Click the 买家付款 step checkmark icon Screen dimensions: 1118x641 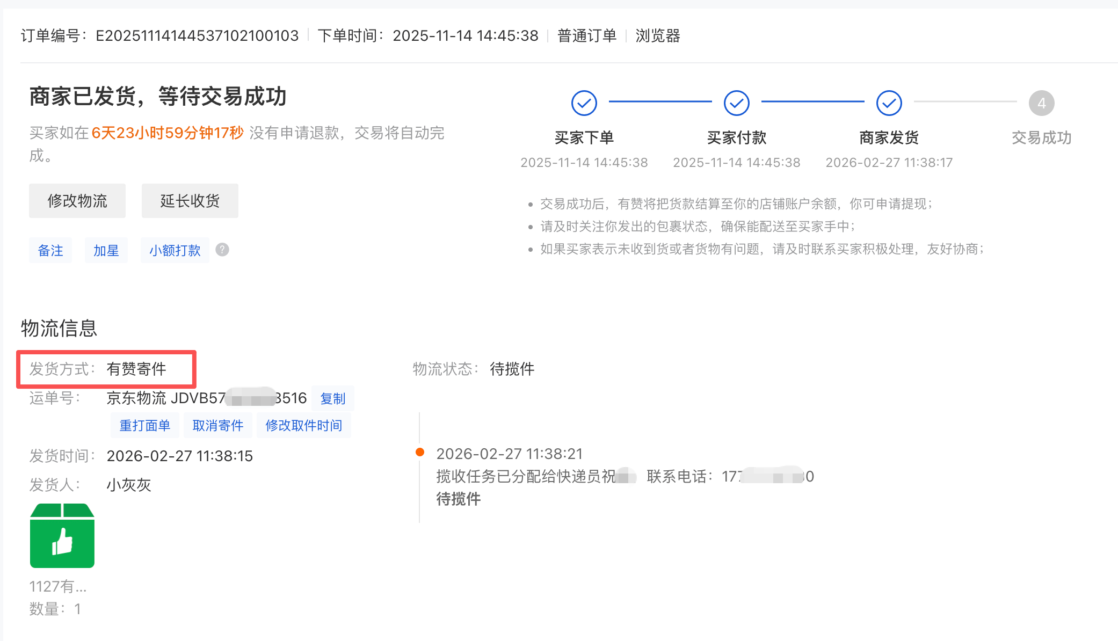[736, 103]
